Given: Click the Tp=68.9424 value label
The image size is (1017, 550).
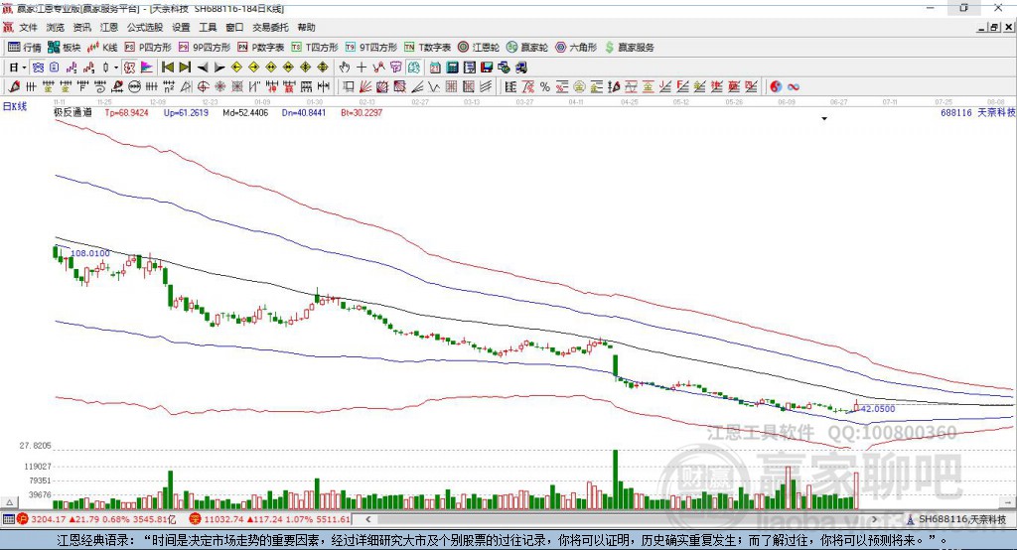Looking at the screenshot, I should coord(126,112).
